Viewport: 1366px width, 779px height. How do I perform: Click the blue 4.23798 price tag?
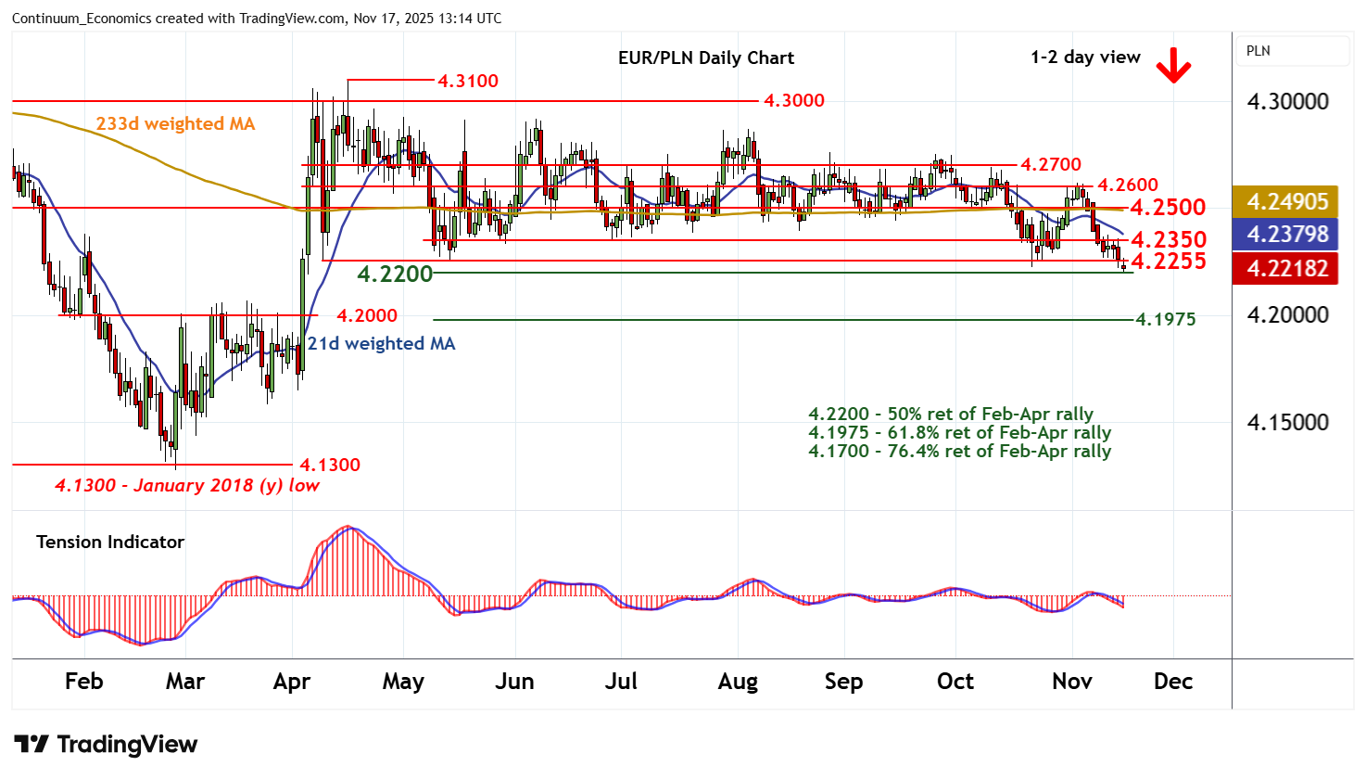click(1286, 235)
